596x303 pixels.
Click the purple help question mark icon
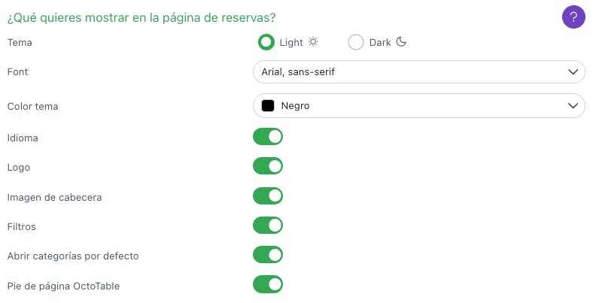tap(573, 17)
